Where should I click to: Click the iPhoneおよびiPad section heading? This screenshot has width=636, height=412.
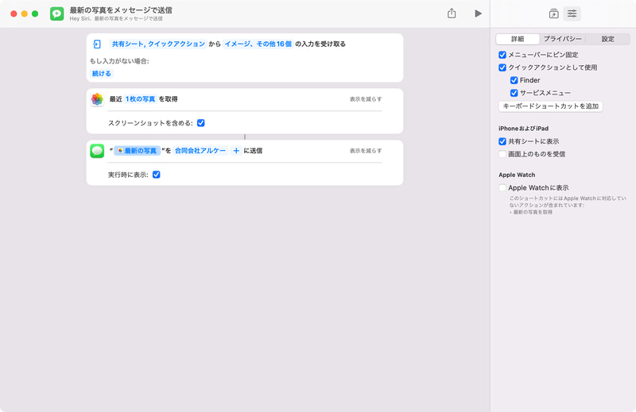pos(523,129)
